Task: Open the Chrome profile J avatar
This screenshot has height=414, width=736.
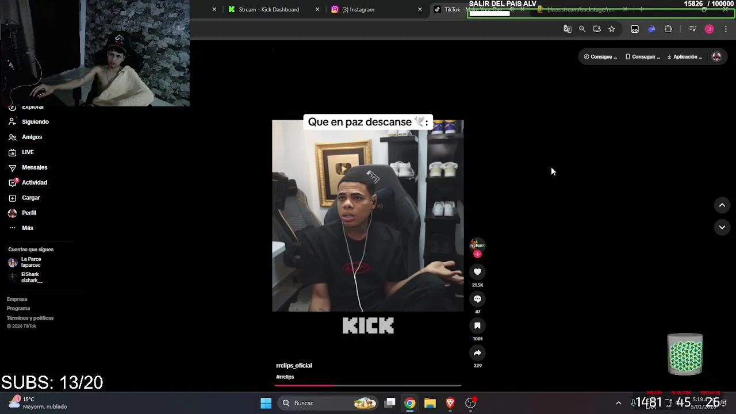Action: [x=709, y=29]
